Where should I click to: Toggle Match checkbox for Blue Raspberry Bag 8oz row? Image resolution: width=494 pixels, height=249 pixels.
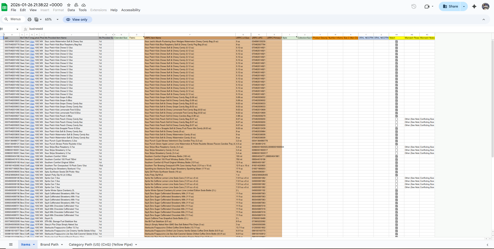pyautogui.click(x=397, y=44)
